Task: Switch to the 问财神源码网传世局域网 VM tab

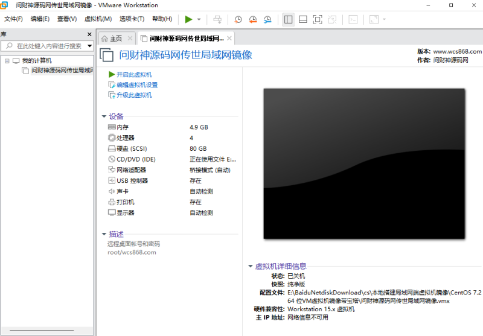Action: 186,39
